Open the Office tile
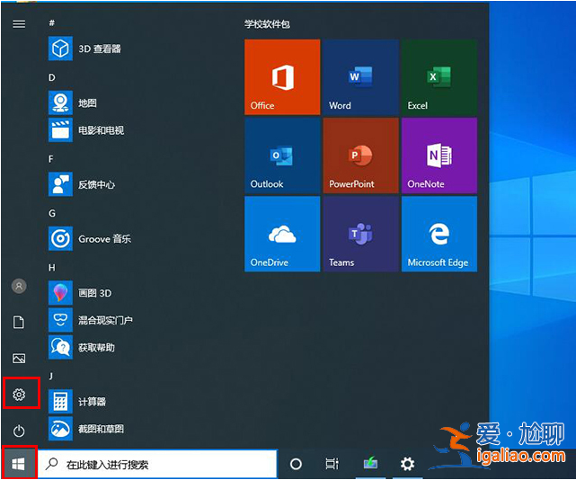Screen dimensions: 576x480 [282, 76]
